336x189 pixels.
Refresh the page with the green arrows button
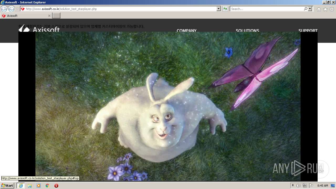pyautogui.click(x=225, y=9)
